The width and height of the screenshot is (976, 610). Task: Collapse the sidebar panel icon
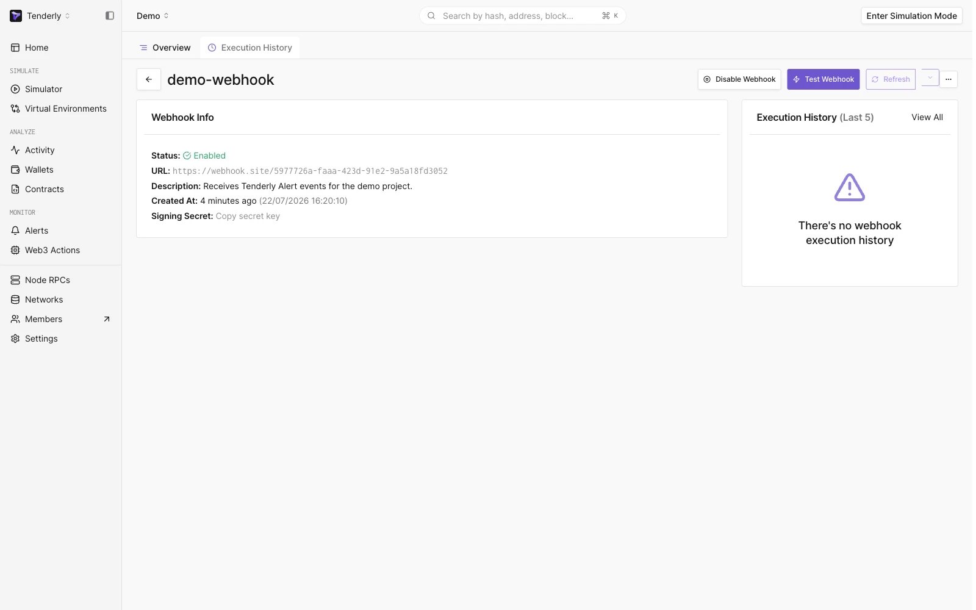(x=110, y=16)
